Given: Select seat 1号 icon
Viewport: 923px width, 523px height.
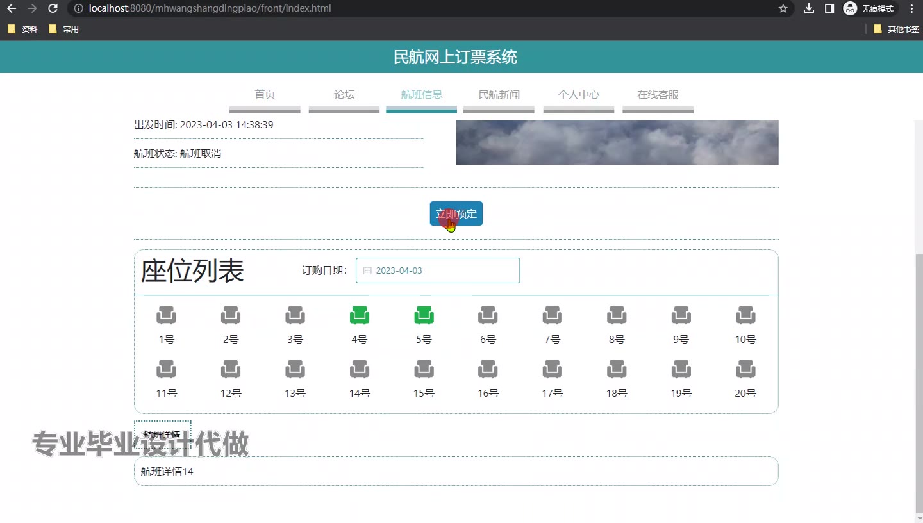Looking at the screenshot, I should (x=166, y=315).
